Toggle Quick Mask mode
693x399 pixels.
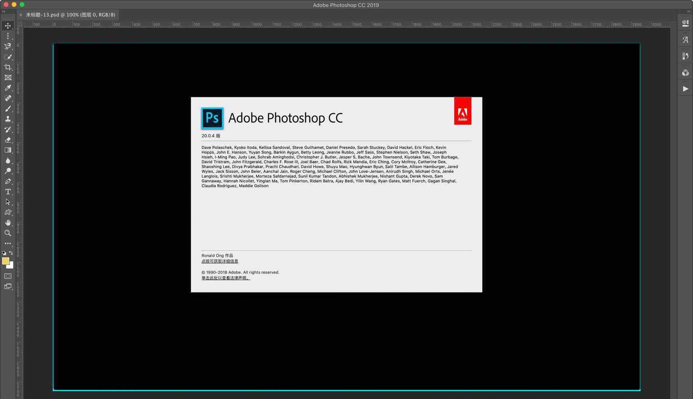point(8,276)
